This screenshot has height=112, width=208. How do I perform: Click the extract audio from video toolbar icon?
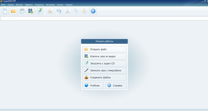pos(31,11)
